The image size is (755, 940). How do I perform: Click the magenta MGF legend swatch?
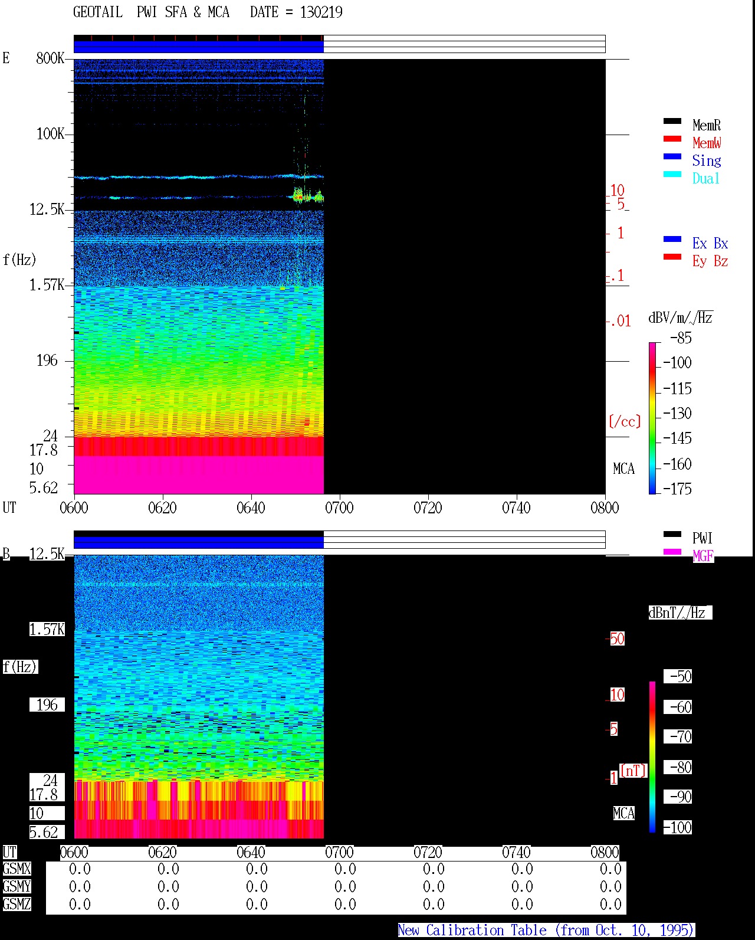pyautogui.click(x=672, y=552)
